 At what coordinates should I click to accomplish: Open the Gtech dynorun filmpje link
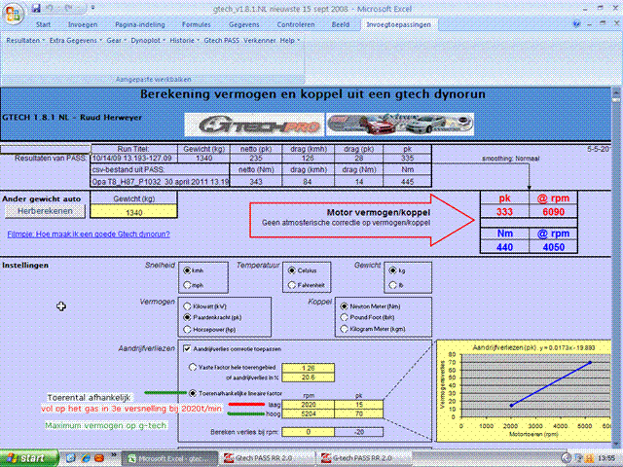pyautogui.click(x=89, y=234)
